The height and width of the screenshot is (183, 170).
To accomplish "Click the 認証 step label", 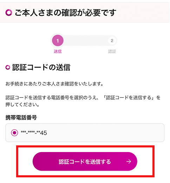I will pos(112,51).
